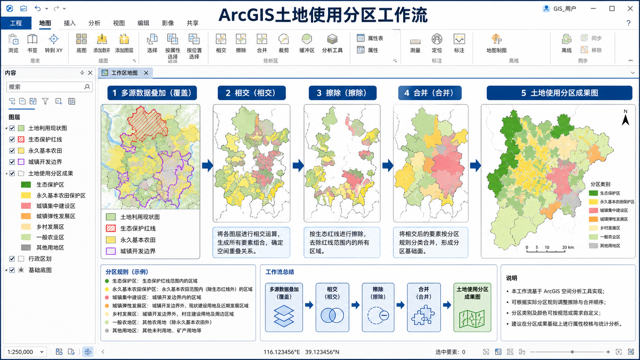Run the 合并 merge tool in ribbon
The image size is (640, 360).
[262, 43]
